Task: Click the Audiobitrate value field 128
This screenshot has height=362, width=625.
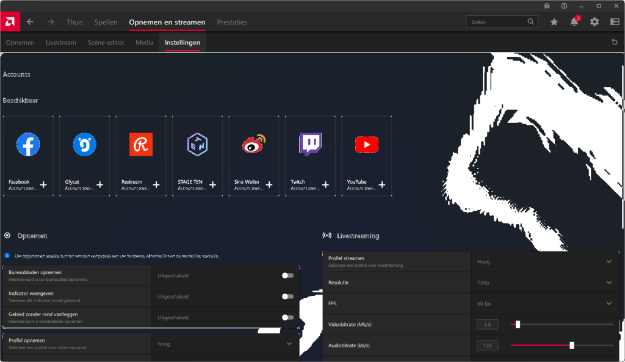Action: [x=487, y=346]
